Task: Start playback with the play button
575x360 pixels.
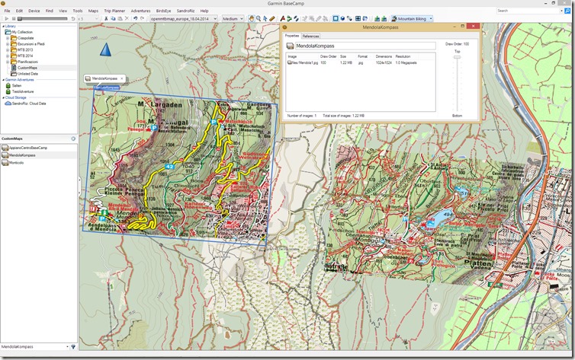Action: pyautogui.click(x=7, y=18)
